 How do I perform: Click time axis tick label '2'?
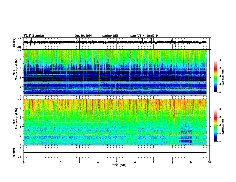(x=61, y=162)
